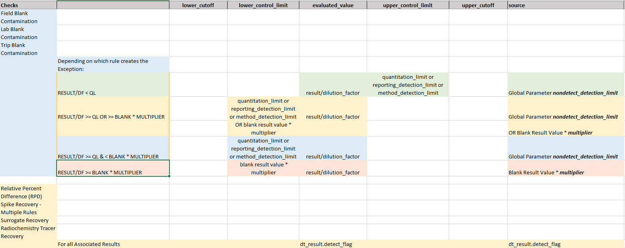625x248 pixels.
Task: Select the "RESULT/DF < QL" cell
Action: [113, 85]
